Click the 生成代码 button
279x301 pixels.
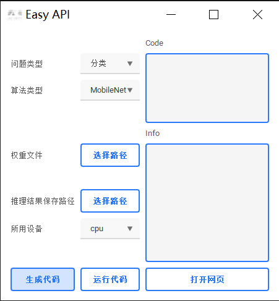(x=43, y=279)
